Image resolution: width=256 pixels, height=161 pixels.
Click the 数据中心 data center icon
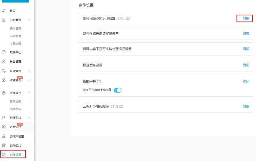coord(4,52)
